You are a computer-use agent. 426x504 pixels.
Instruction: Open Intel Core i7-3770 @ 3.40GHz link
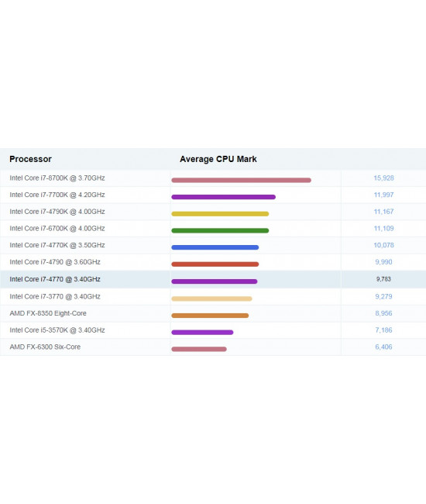pos(55,296)
